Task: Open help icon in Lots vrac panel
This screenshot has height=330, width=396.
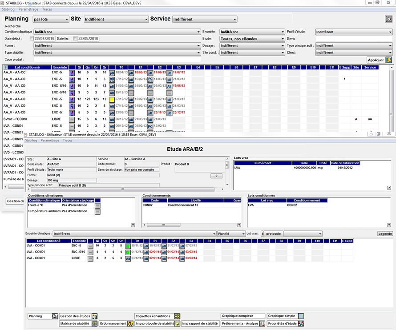Action: click(x=389, y=188)
